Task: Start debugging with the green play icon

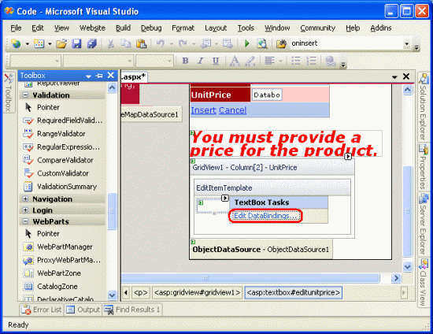Action: [x=247, y=43]
